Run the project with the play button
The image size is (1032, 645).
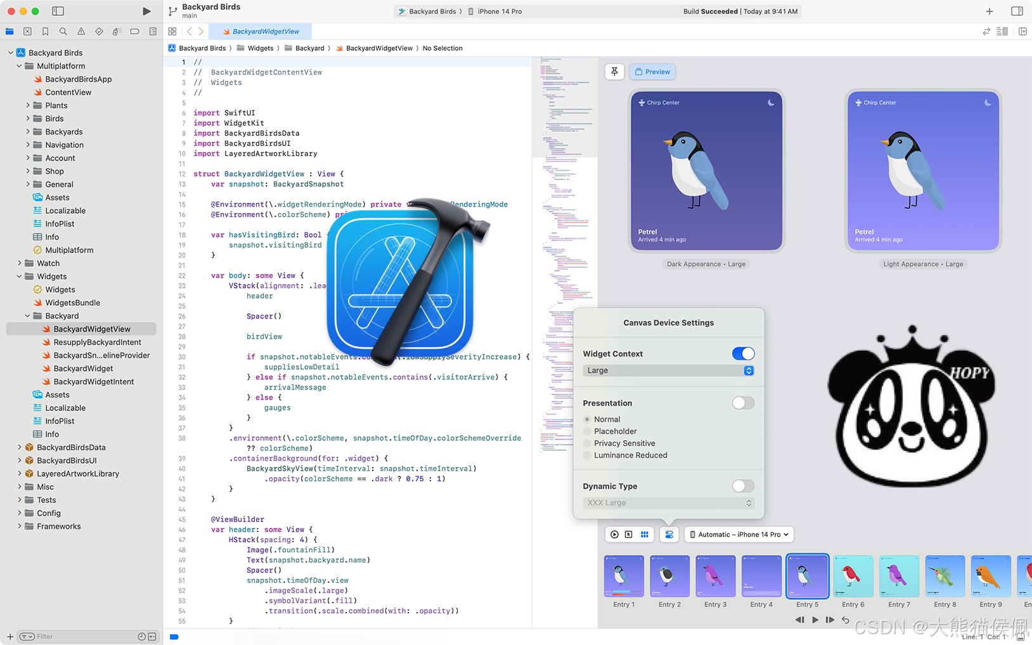tap(146, 11)
